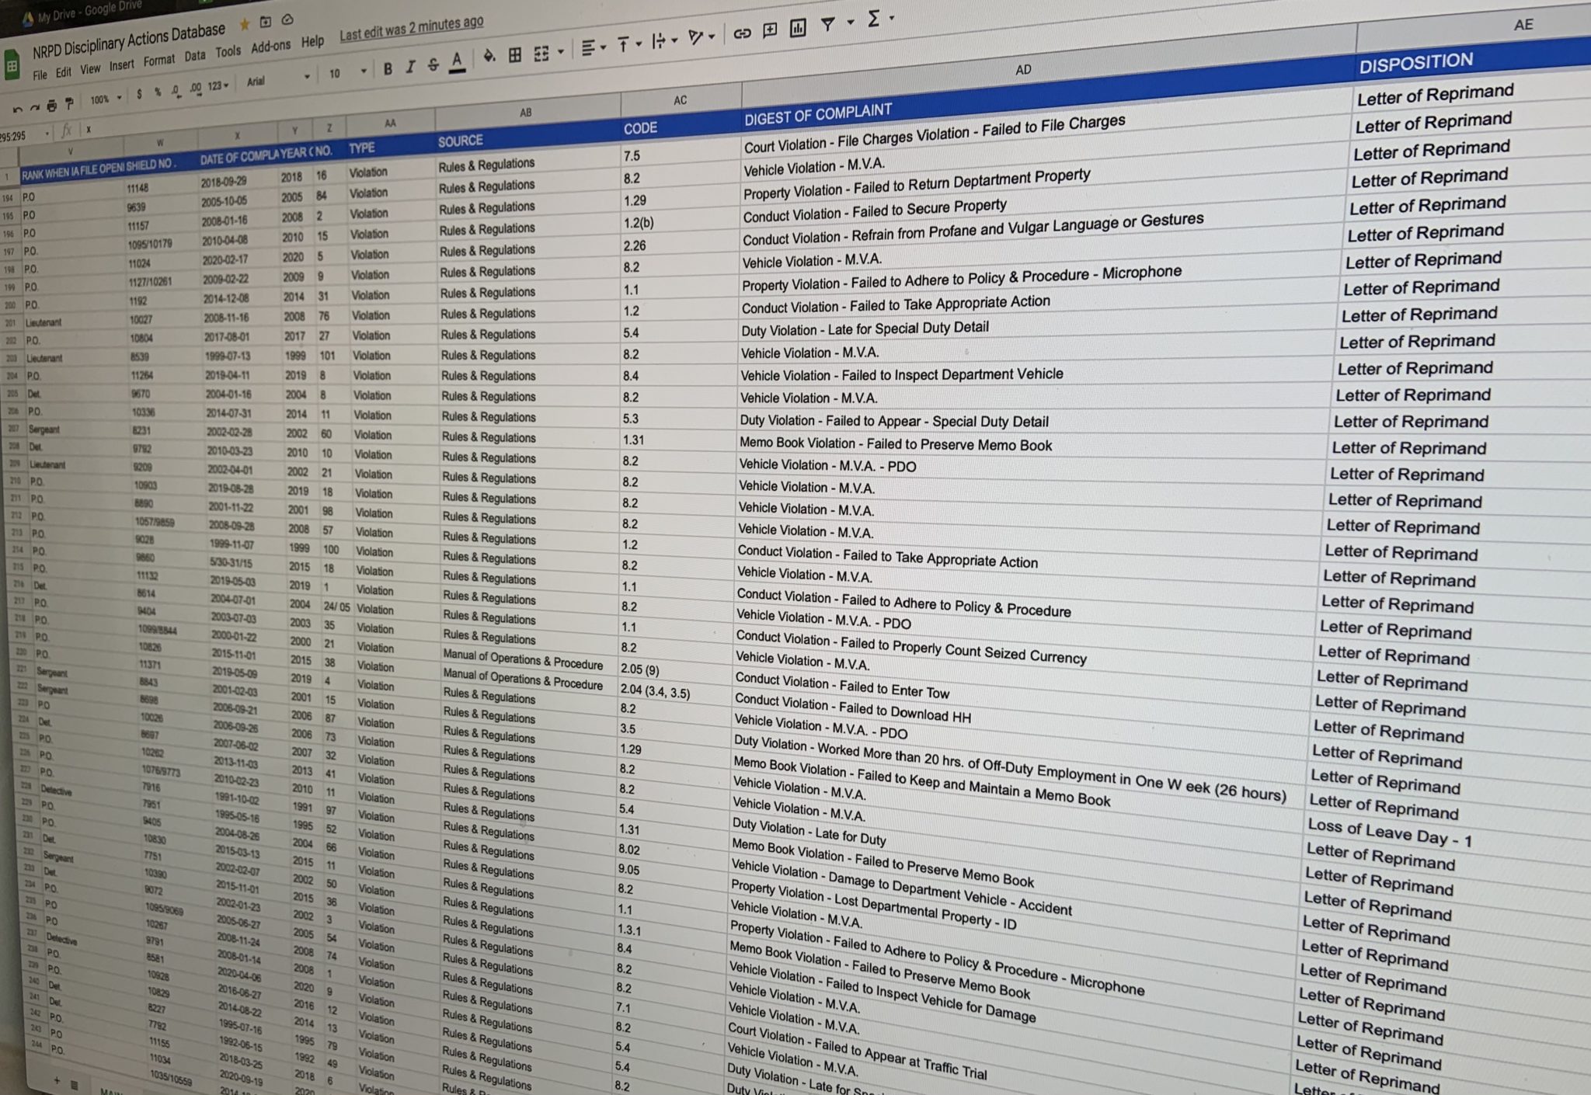Open the Add-ons menu
This screenshot has height=1095, width=1591.
(270, 47)
